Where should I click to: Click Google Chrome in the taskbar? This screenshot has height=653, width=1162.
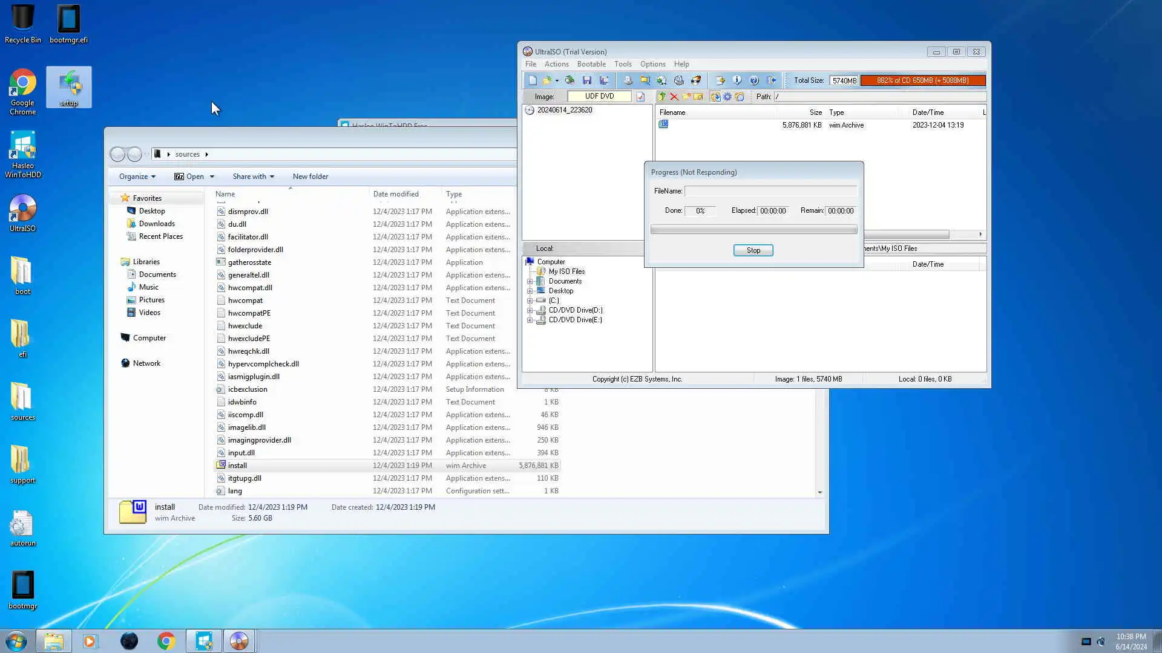pos(166,641)
